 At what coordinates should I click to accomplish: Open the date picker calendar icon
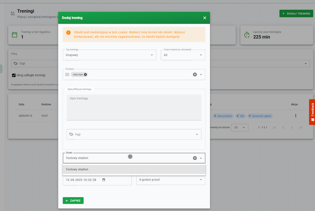pyautogui.click(x=104, y=180)
